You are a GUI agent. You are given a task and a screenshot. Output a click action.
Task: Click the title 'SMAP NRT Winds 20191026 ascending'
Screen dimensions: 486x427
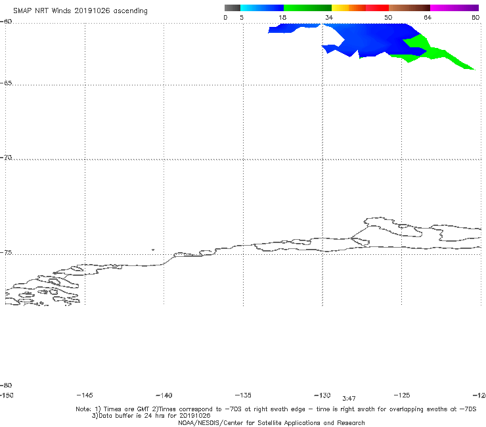pos(80,11)
